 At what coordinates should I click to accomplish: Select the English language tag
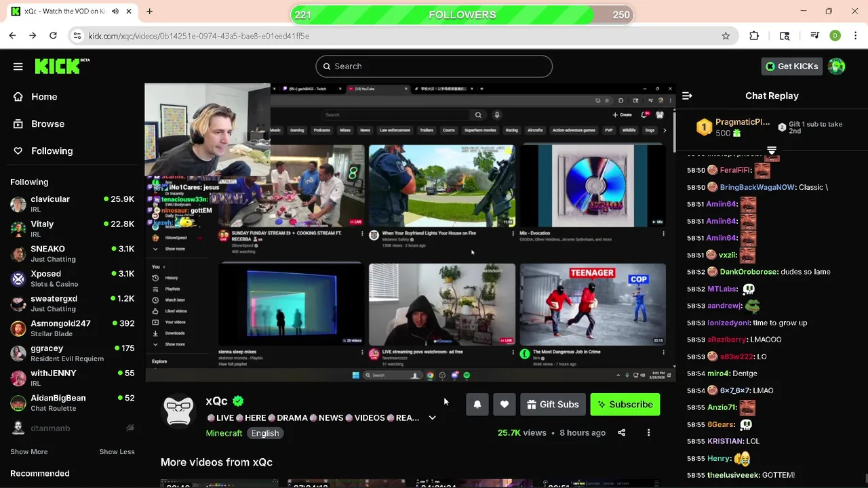click(265, 433)
